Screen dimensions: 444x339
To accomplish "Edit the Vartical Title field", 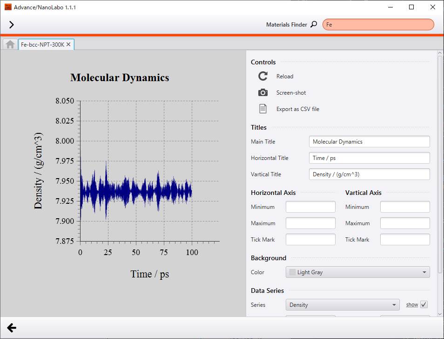I will coord(369,174).
